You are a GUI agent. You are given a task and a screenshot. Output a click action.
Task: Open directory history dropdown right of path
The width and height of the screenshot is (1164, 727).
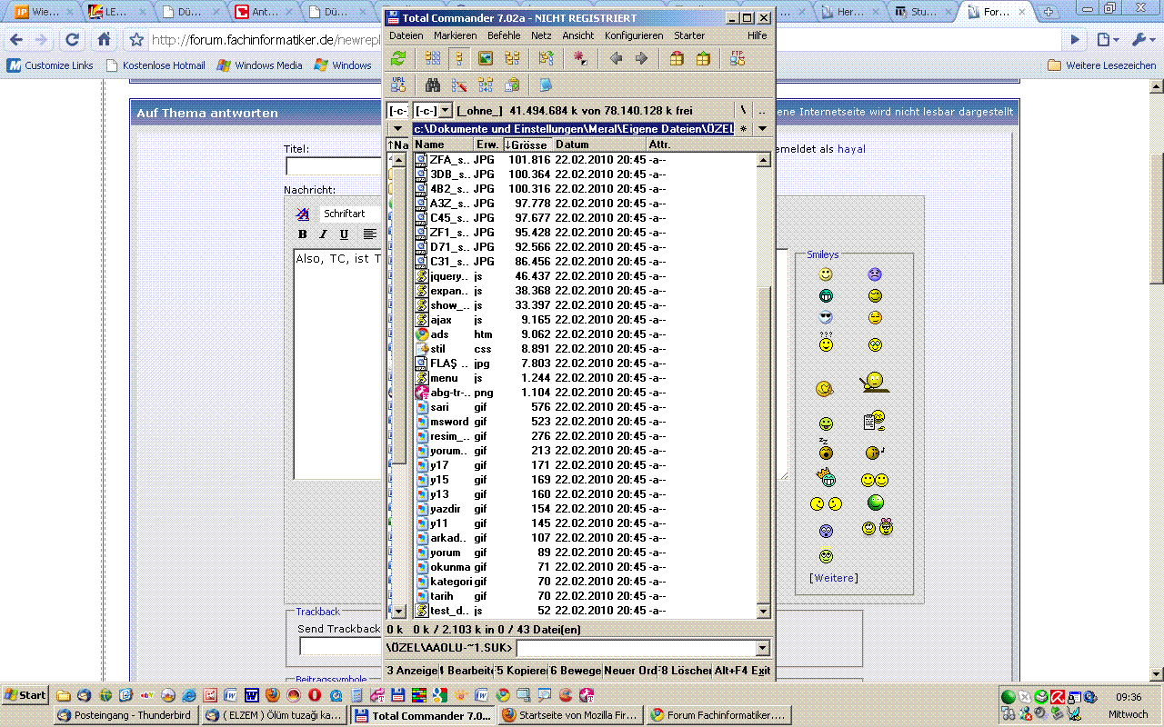tap(762, 129)
